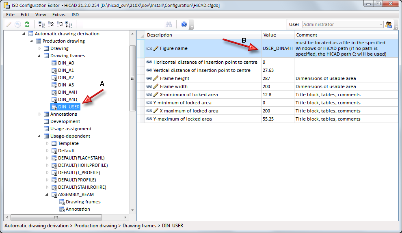402x233 pixels.
Task: Expand the Annotations tree node
Action: click(39, 114)
